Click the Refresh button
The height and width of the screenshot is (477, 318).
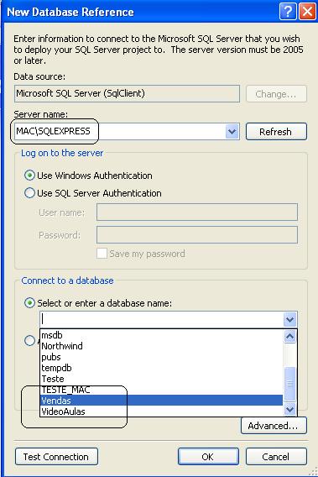coord(276,132)
